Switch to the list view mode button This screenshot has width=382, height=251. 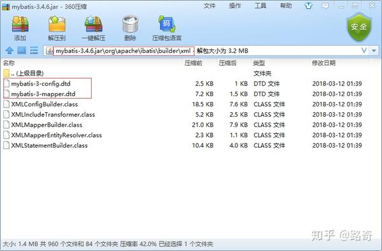pos(34,50)
